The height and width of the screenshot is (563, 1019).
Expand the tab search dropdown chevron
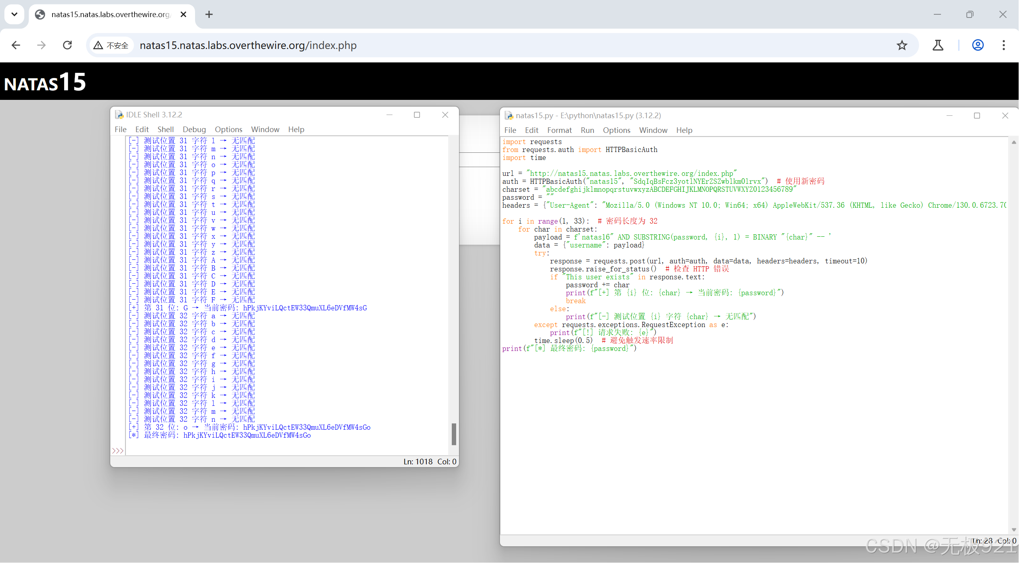(14, 15)
